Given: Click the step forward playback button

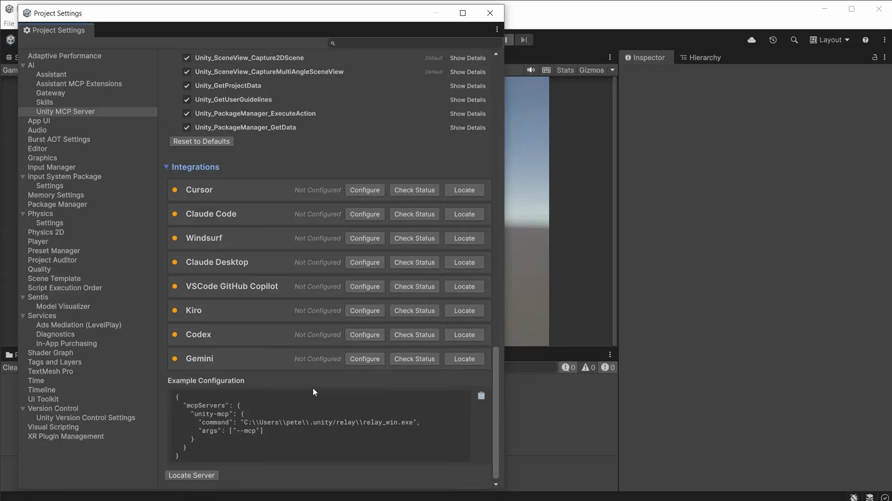Looking at the screenshot, I should pos(523,40).
